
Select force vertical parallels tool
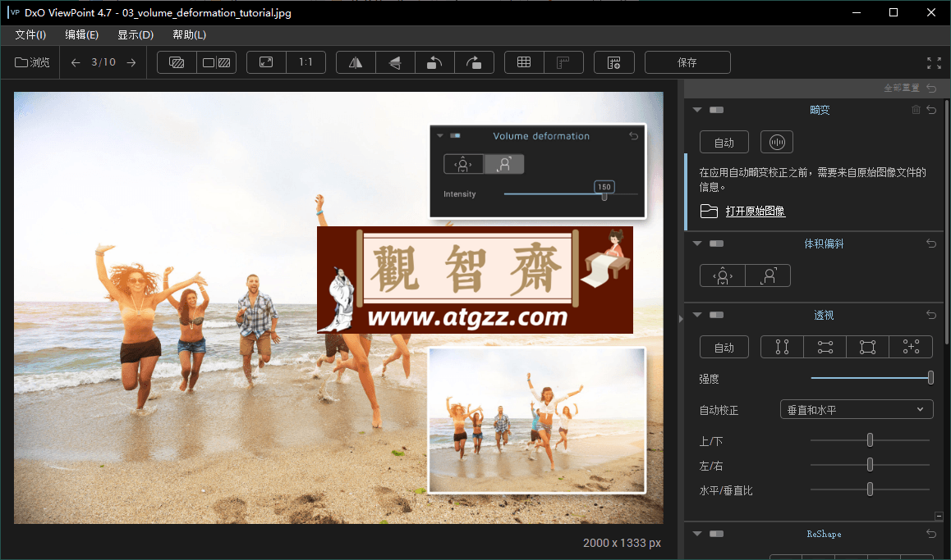click(x=783, y=348)
